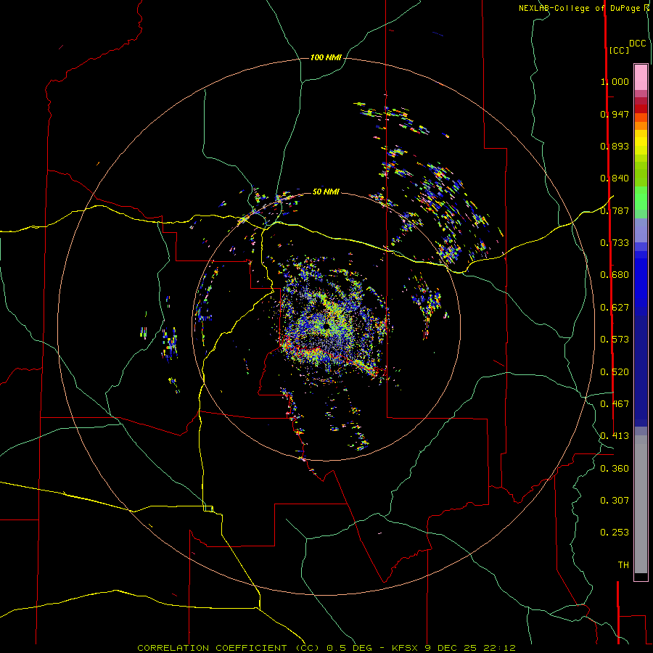Click the 0.307 legend value
The image size is (653, 653).
615,501
